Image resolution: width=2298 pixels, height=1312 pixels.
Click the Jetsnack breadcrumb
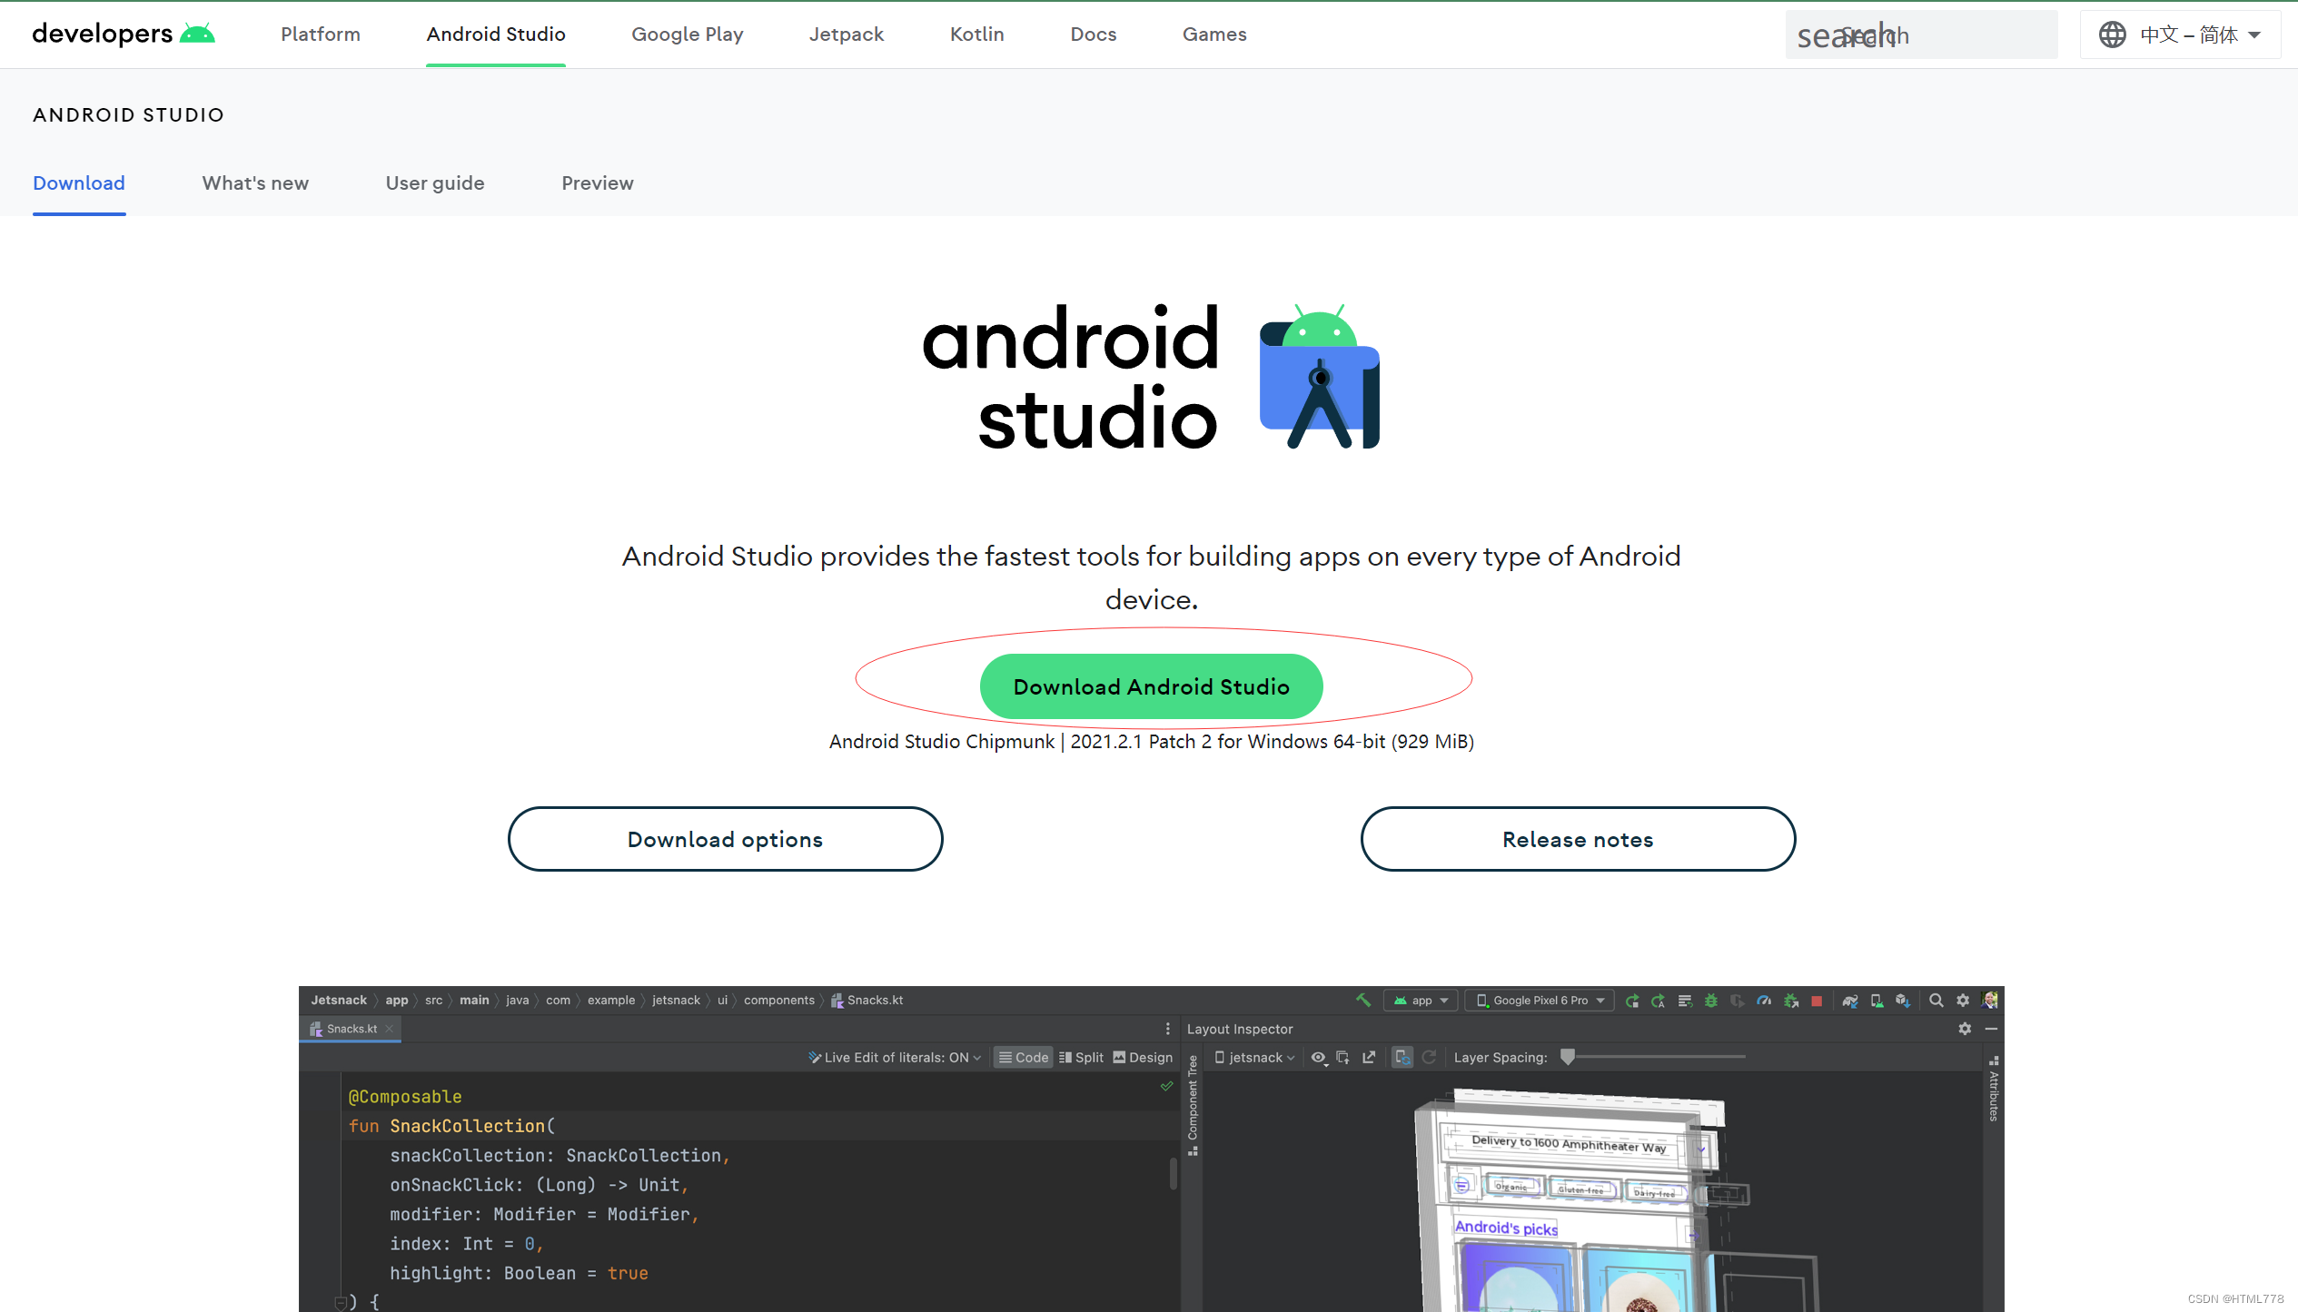339,1000
